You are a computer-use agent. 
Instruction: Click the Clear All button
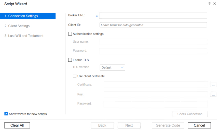(17, 125)
